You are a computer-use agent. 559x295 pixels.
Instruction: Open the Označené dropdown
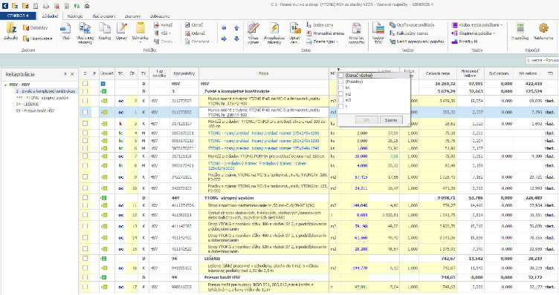(x=212, y=42)
